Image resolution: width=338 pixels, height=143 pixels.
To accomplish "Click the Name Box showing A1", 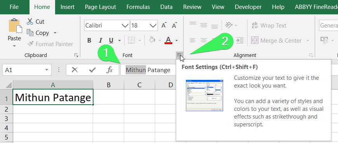I will point(23,70).
